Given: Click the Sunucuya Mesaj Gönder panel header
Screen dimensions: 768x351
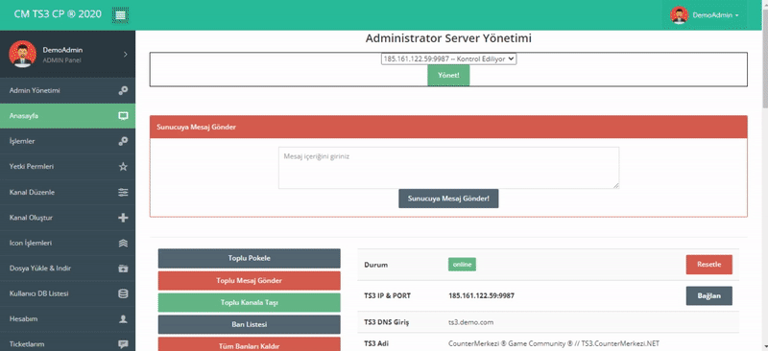Looking at the screenshot, I should coord(448,127).
